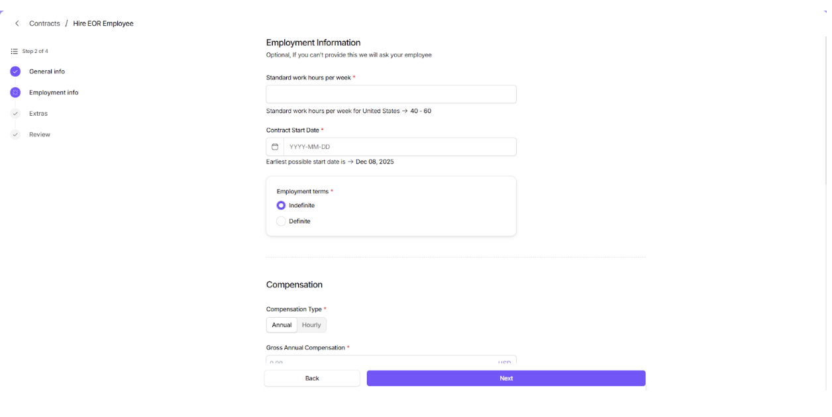Click the Contract Start Date input
The image size is (832, 417).
point(399,147)
